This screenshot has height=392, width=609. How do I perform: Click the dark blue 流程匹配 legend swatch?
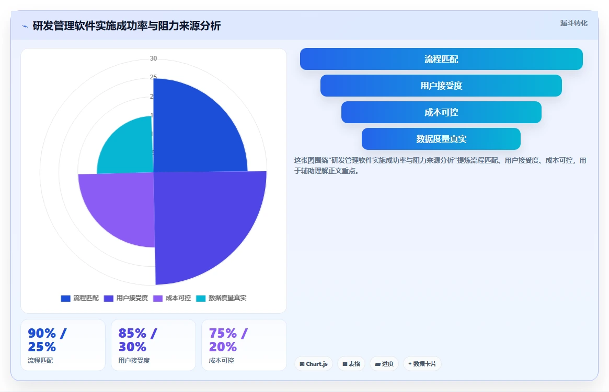[66, 298]
